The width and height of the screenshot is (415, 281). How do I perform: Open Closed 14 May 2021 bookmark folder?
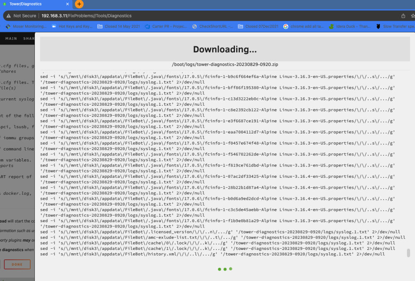click(119, 27)
